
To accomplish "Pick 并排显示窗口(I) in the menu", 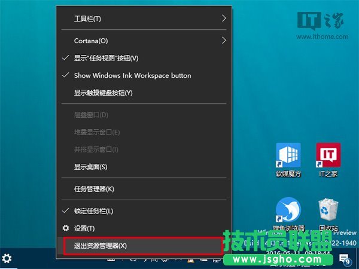I will click(96, 149).
